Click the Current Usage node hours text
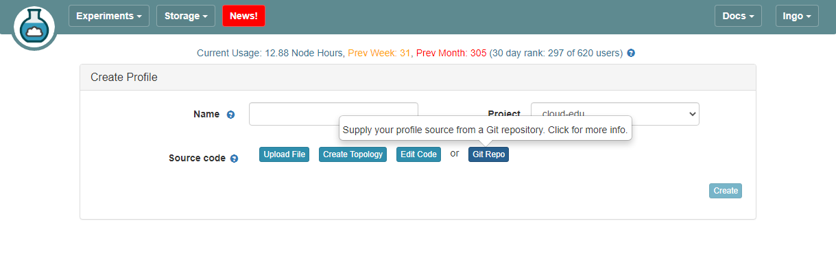836x267 pixels. [x=270, y=53]
